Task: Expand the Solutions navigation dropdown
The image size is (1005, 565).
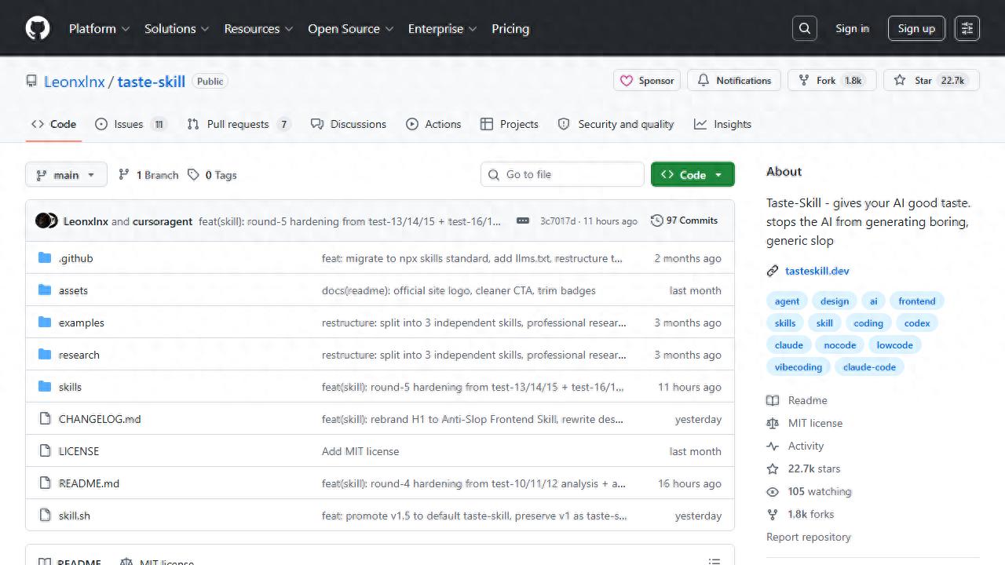Action: click(x=177, y=28)
